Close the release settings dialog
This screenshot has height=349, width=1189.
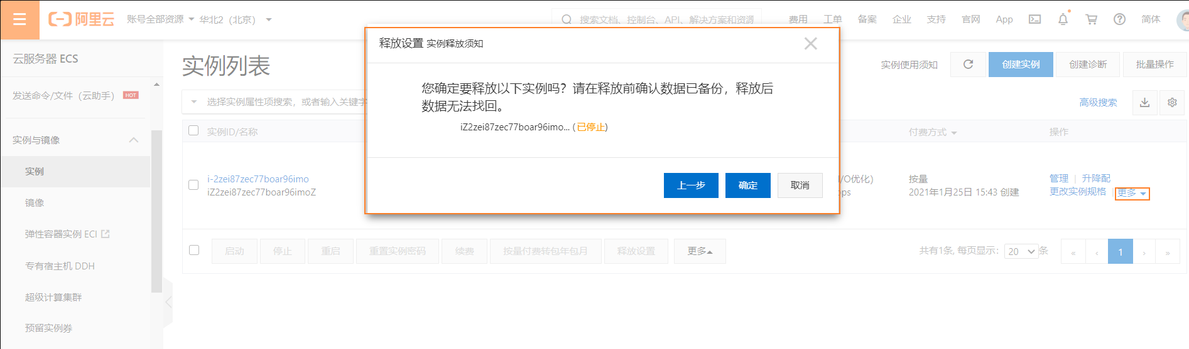[811, 43]
